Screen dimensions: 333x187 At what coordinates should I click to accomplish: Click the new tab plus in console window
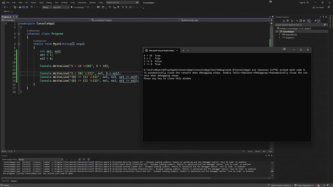pos(183,50)
